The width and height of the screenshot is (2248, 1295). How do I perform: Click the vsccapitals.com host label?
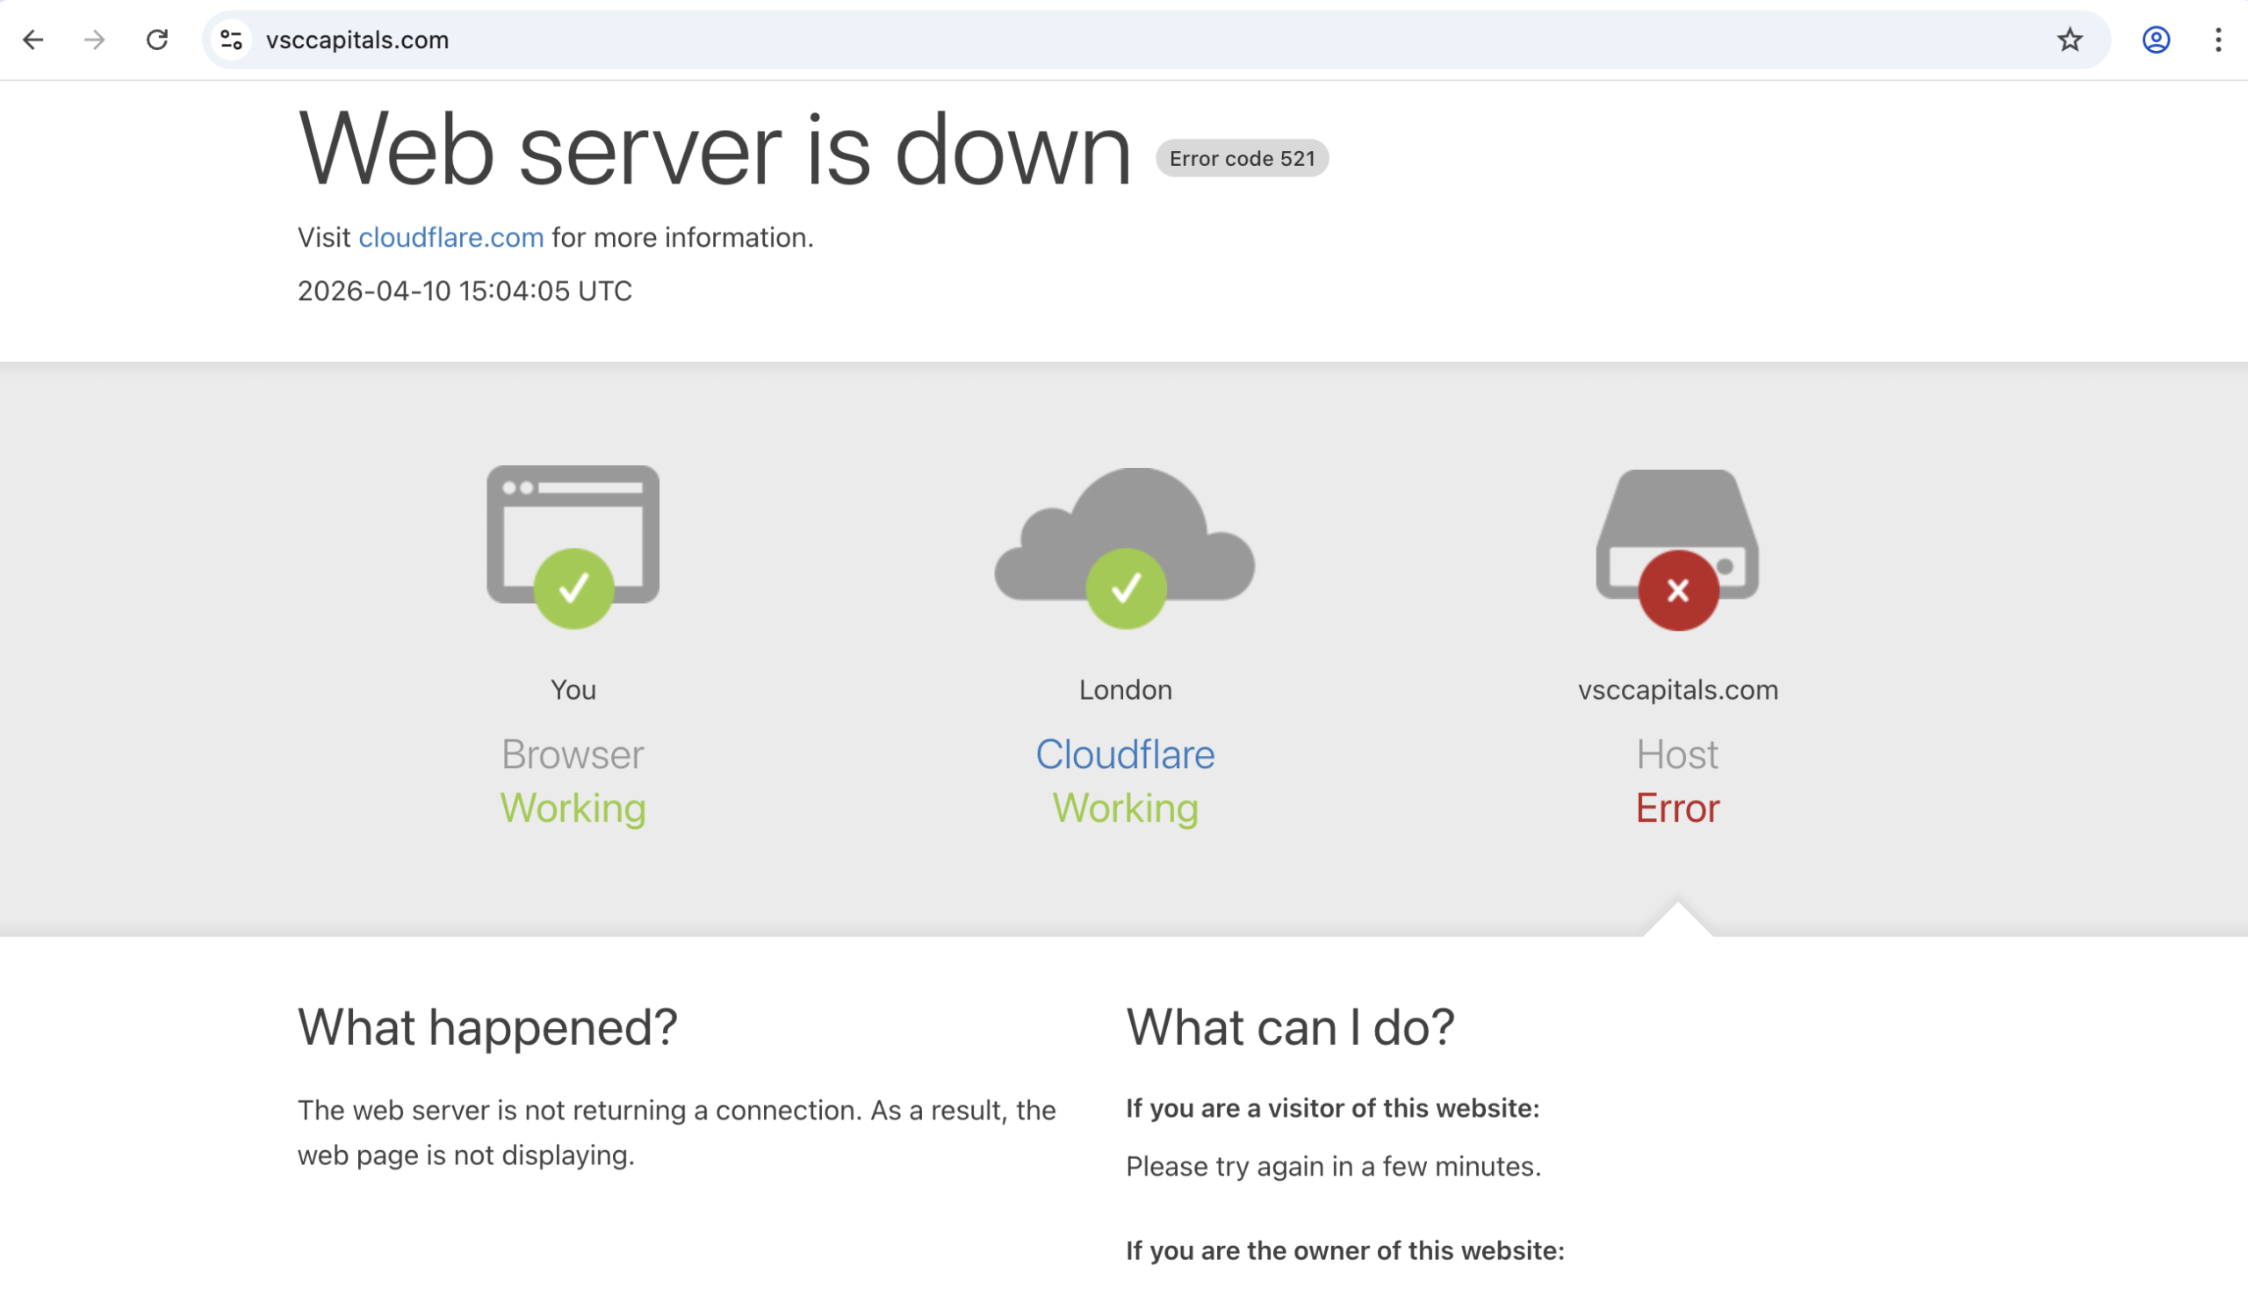pos(1677,690)
